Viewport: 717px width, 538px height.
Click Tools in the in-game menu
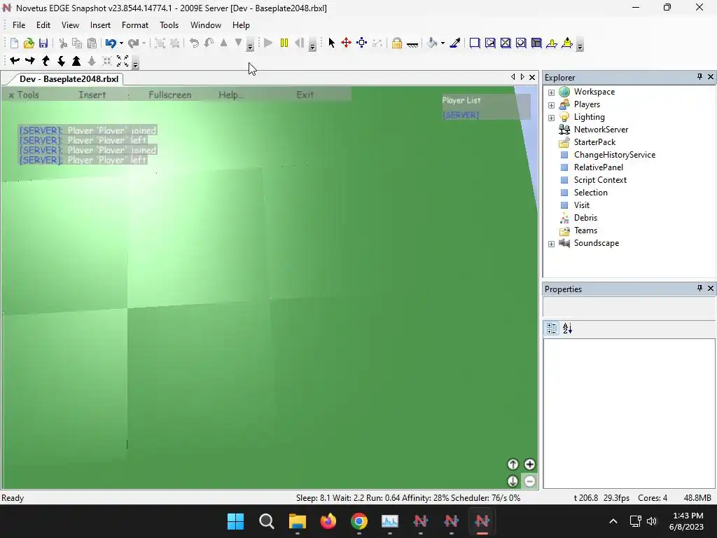coord(28,95)
